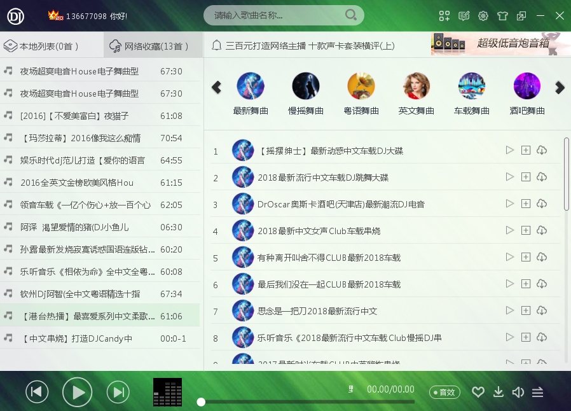
Task: Click the search magnifier icon
Action: point(350,15)
